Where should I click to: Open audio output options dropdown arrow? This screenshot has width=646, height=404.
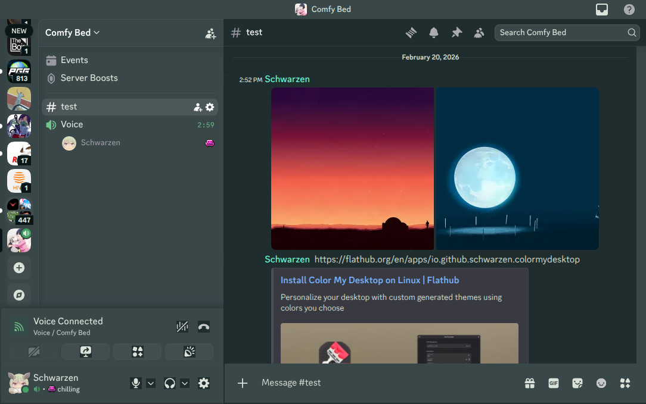pyautogui.click(x=185, y=383)
